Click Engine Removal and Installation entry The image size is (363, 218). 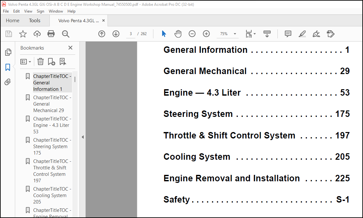click(256, 178)
